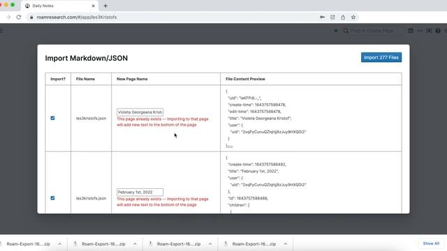Click the Show All downloads button
Image resolution: width=447 pixels, height=251 pixels.
[431, 243]
